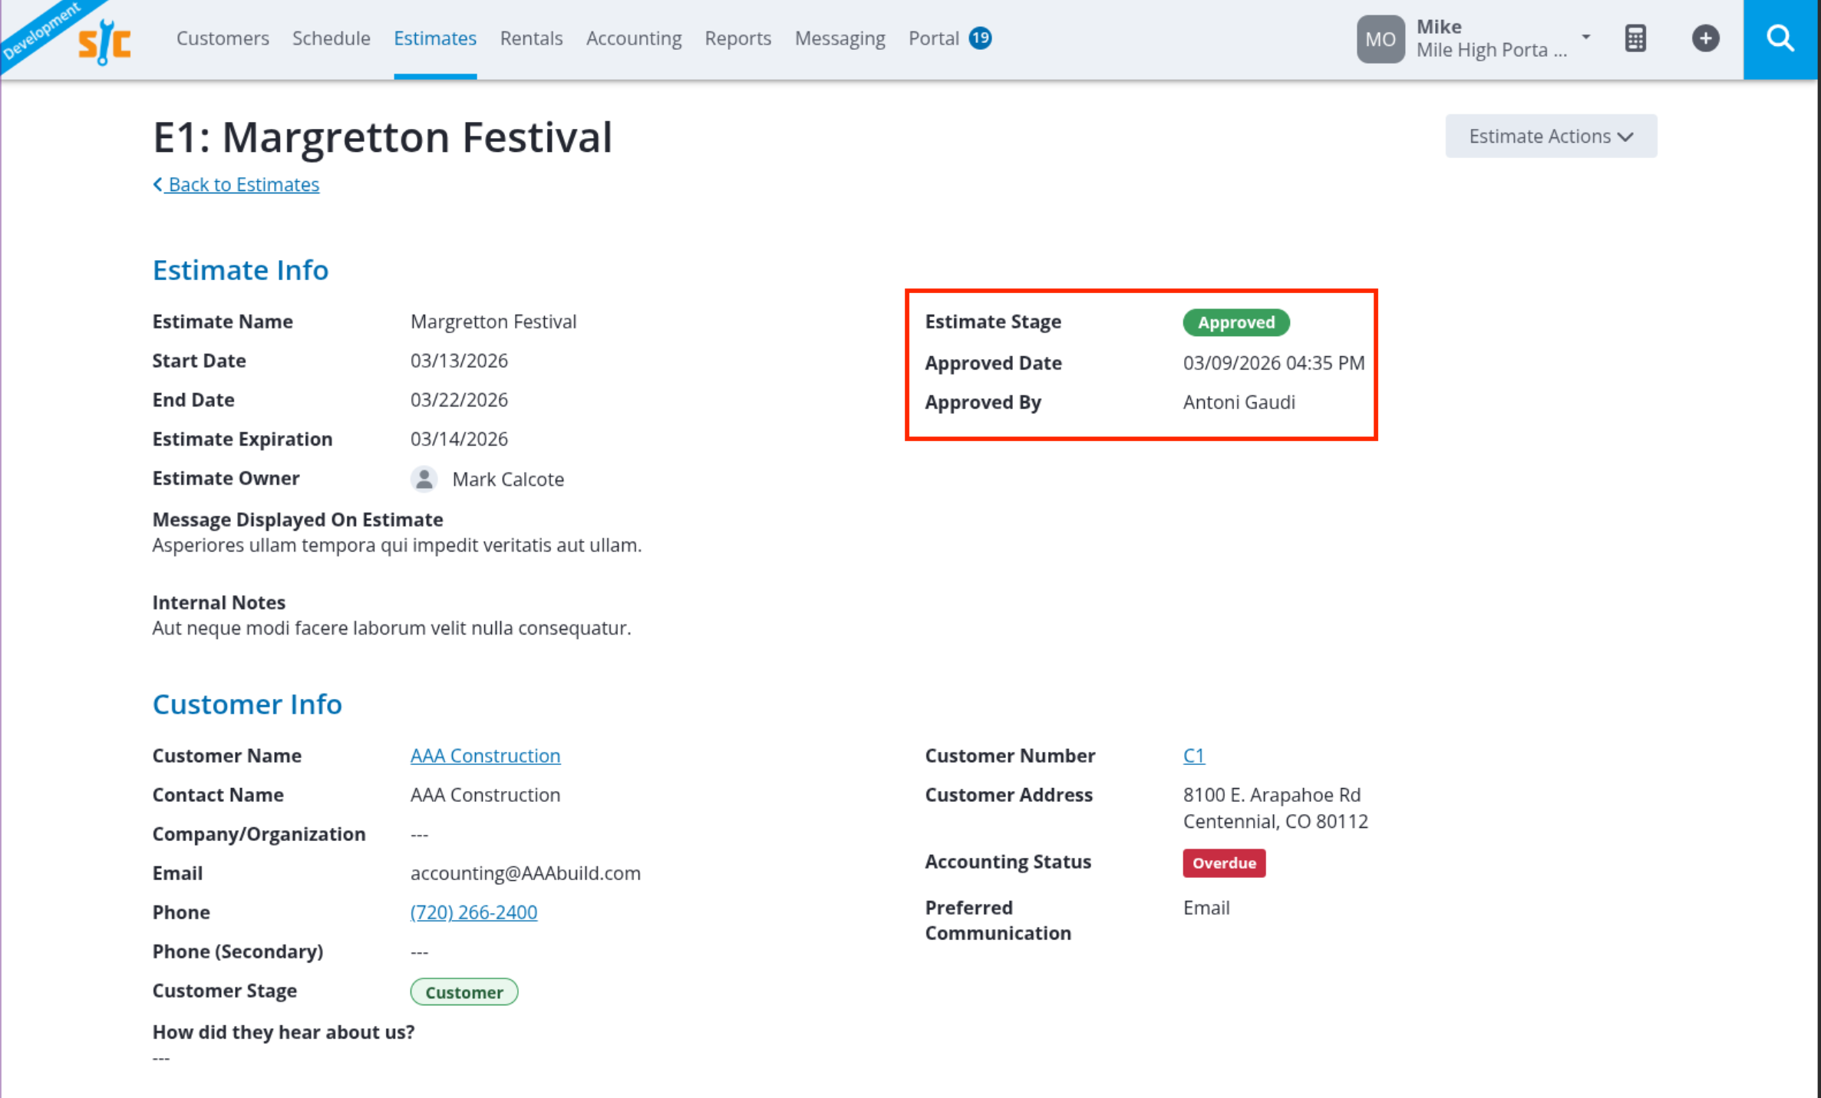1821x1098 pixels.
Task: Click the orange SC wrench logo
Action: (x=104, y=42)
